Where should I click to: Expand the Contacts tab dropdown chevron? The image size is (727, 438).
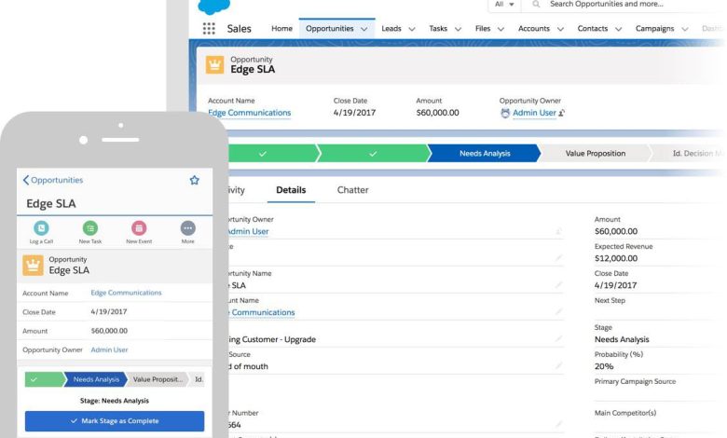[619, 29]
